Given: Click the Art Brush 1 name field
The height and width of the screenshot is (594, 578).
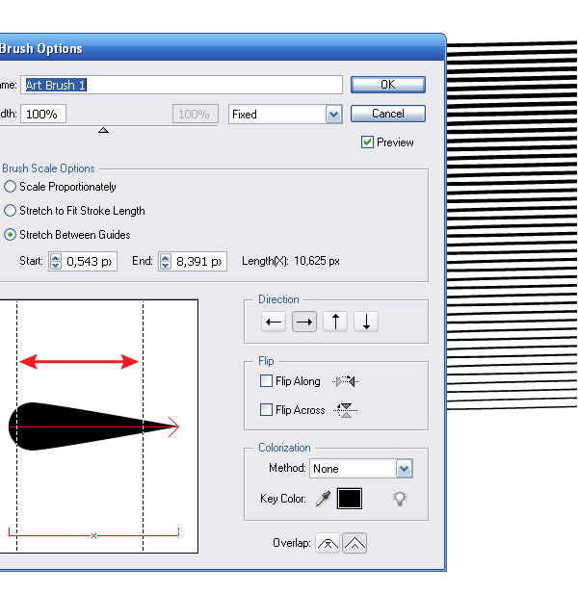Looking at the screenshot, I should pyautogui.click(x=181, y=85).
